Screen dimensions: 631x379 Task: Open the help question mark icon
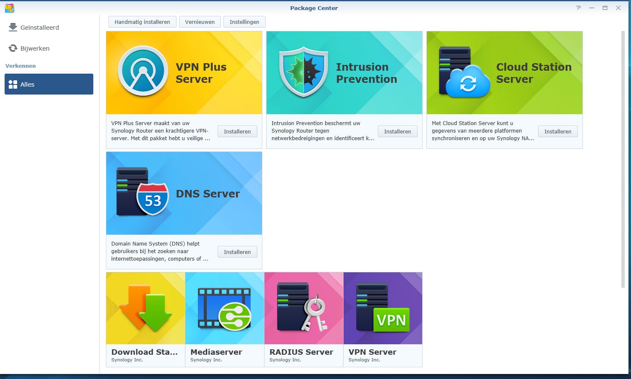click(x=578, y=8)
